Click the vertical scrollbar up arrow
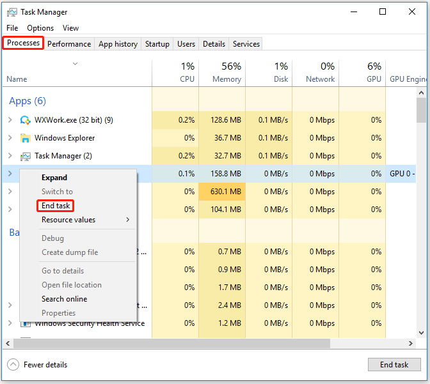 [x=421, y=93]
